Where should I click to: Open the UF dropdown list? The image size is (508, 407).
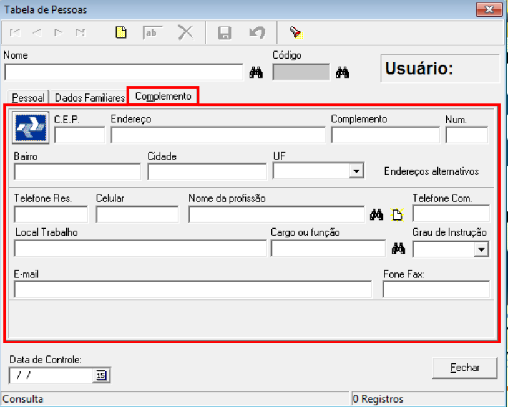356,171
